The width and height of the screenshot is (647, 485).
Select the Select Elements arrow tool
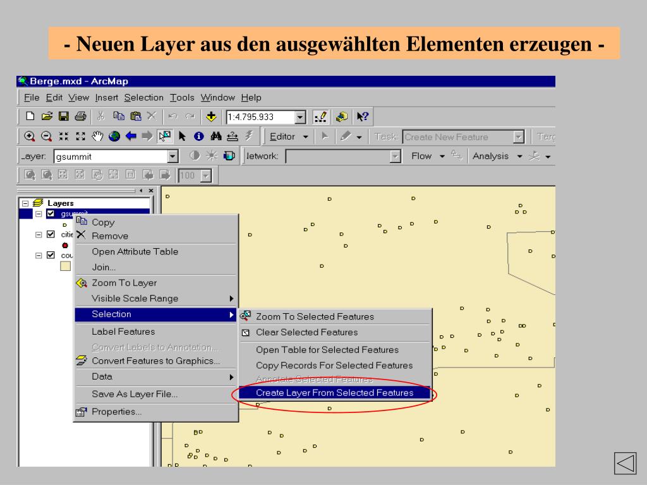pos(182,136)
